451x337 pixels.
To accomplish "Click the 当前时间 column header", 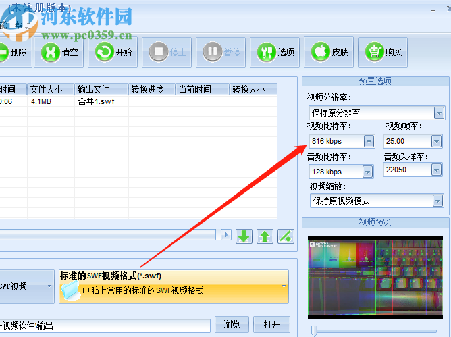I will pyautogui.click(x=203, y=89).
